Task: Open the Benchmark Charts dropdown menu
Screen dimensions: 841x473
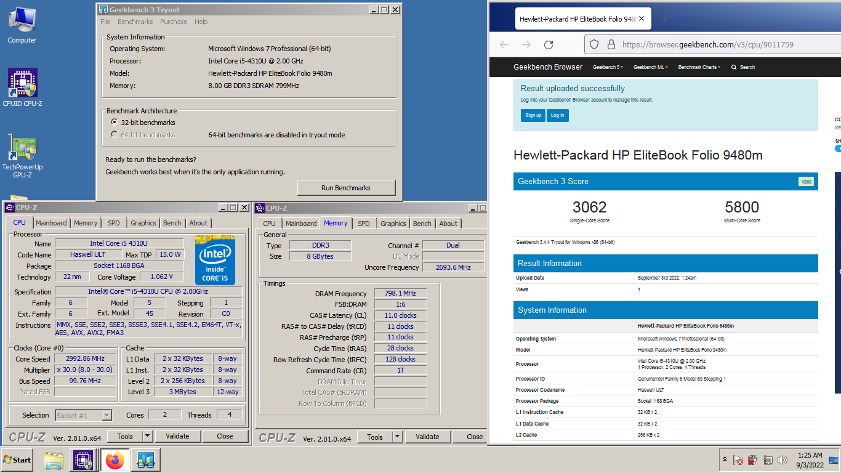Action: click(699, 67)
